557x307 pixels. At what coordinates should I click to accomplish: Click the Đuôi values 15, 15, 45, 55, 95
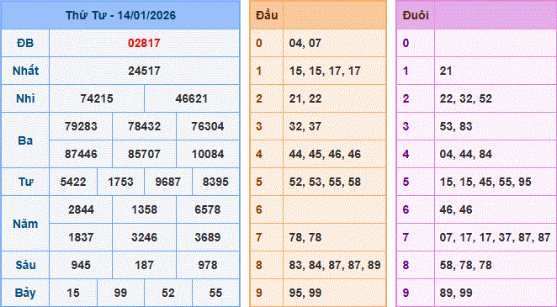point(485,182)
